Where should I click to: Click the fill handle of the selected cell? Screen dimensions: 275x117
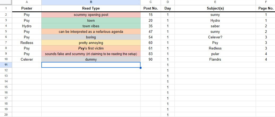coord(140,68)
